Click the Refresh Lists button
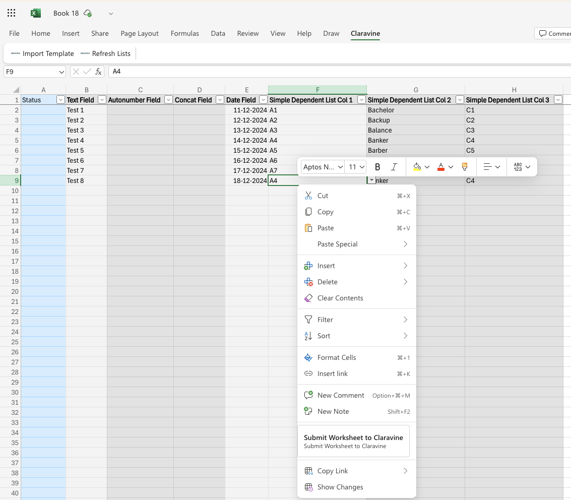The width and height of the screenshot is (571, 500). [105, 53]
